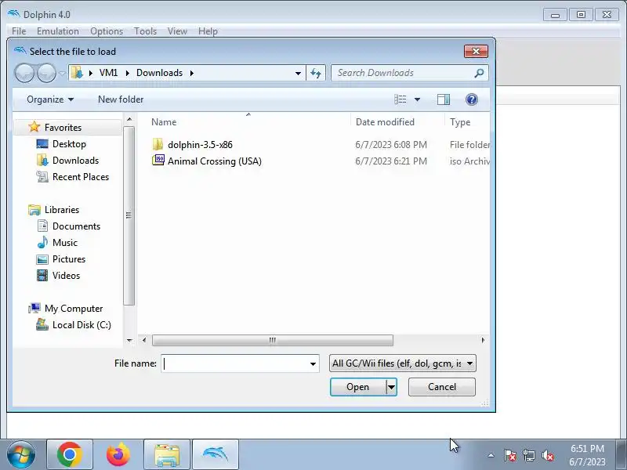Click the Downloads breadcrumb in address bar
627x470 pixels.
(159, 73)
